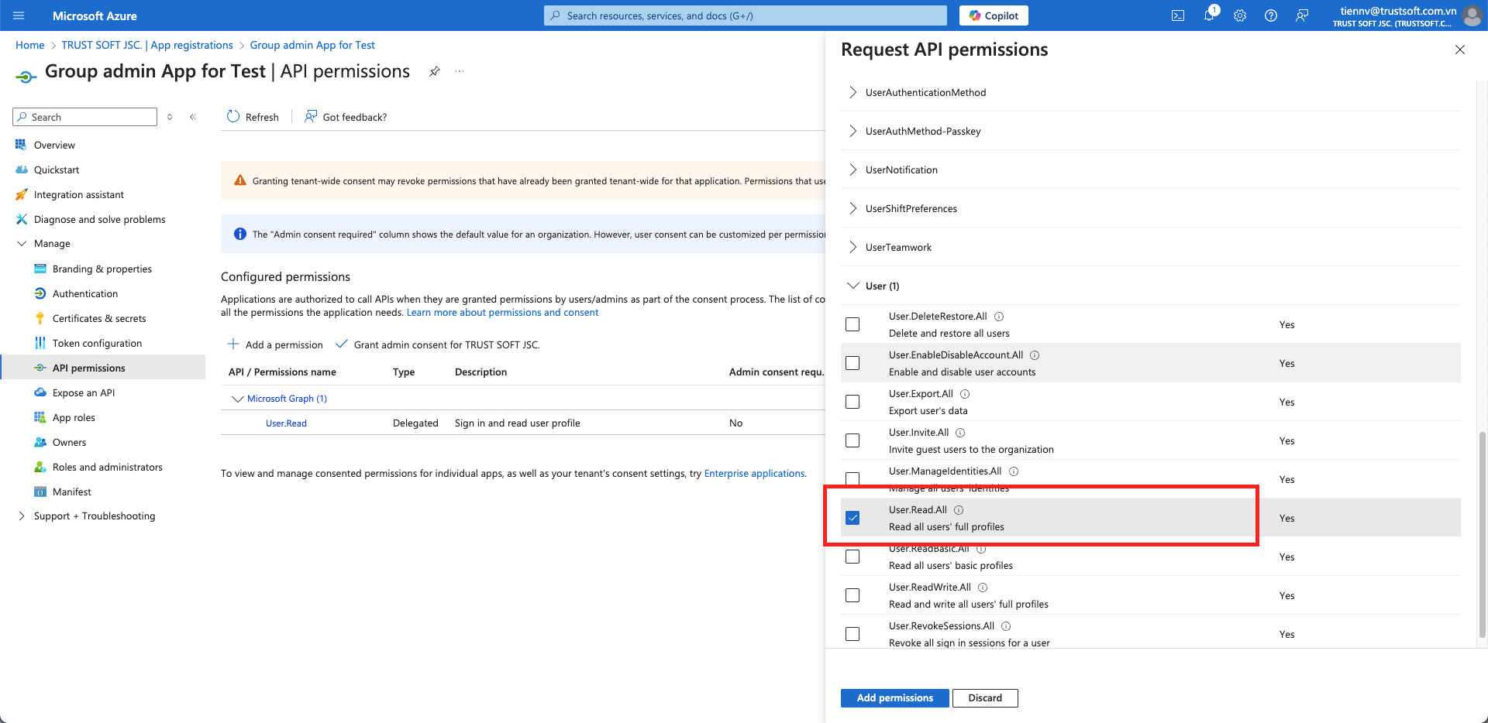Collapse the left sidebar with double chevron
1488x723 pixels.
[x=193, y=117]
